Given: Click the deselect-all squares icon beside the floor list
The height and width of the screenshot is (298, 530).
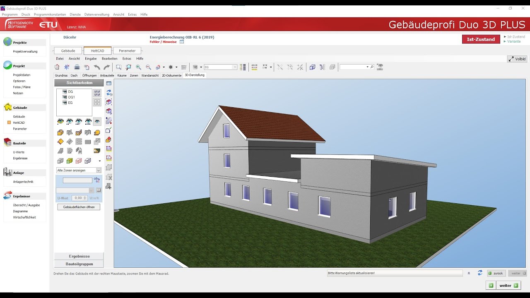Looking at the screenshot, I should click(x=97, y=102).
